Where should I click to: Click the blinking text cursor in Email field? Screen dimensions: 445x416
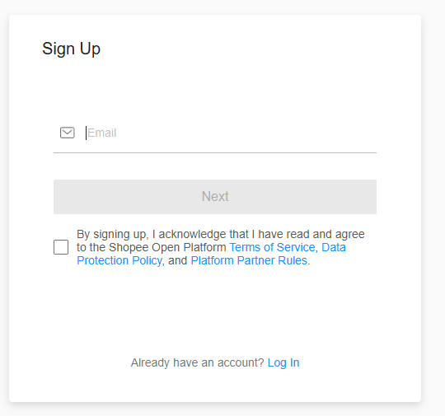tap(86, 133)
